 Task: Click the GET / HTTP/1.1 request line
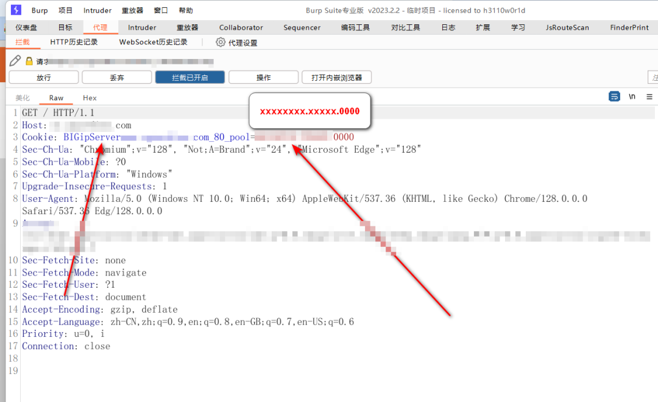58,113
